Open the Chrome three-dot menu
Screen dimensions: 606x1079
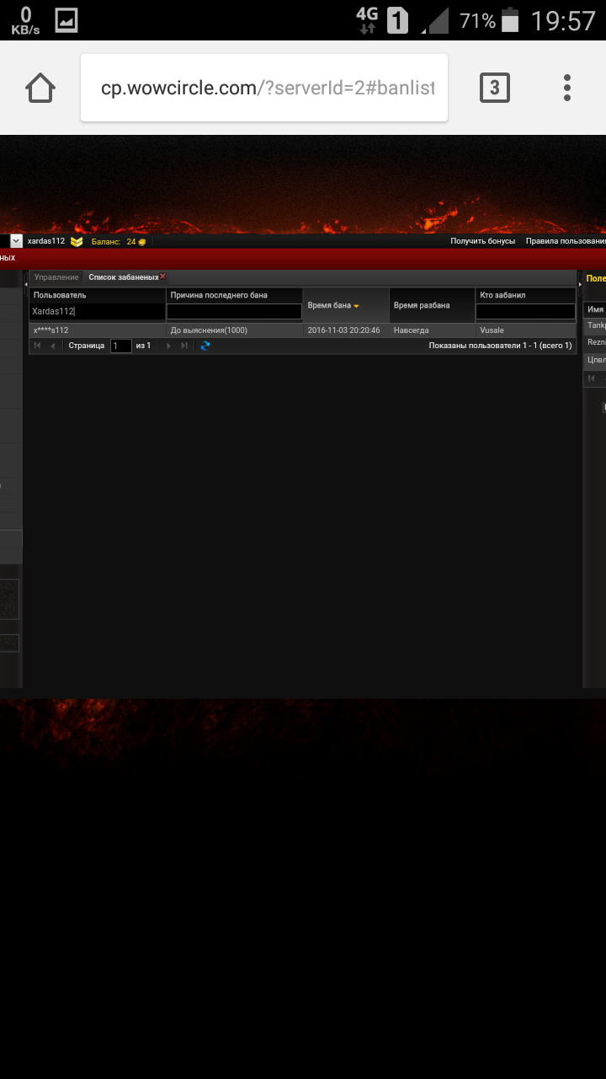567,88
